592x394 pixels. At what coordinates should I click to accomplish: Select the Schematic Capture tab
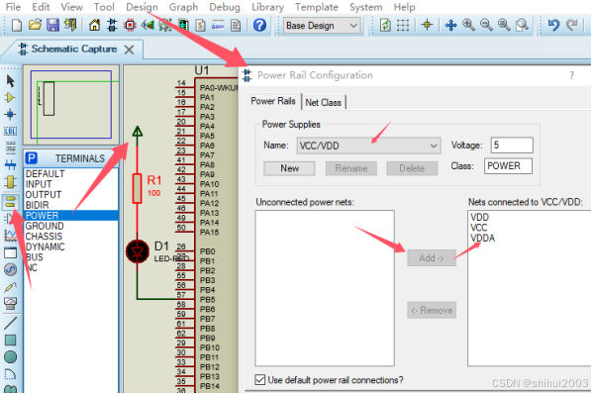(74, 49)
